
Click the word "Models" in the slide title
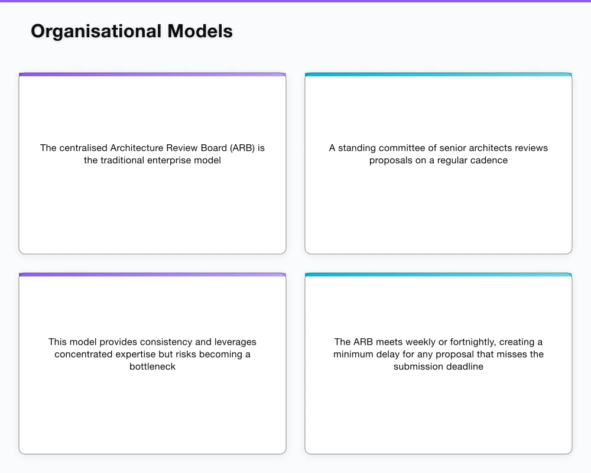pyautogui.click(x=200, y=31)
